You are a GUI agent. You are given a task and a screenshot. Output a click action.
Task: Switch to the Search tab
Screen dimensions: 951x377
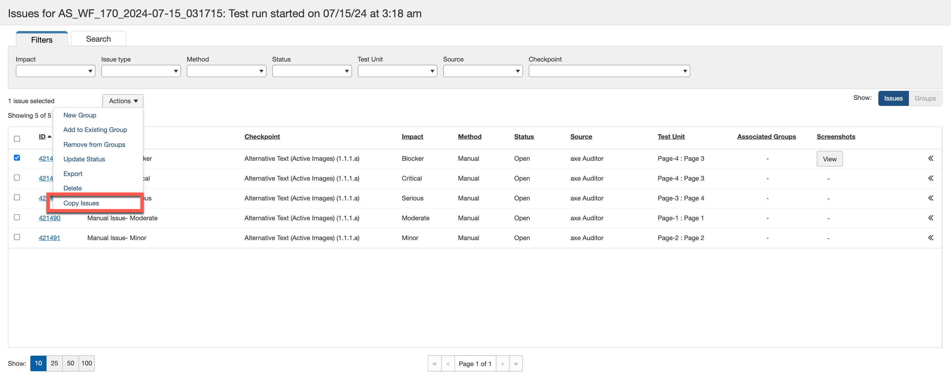point(98,39)
